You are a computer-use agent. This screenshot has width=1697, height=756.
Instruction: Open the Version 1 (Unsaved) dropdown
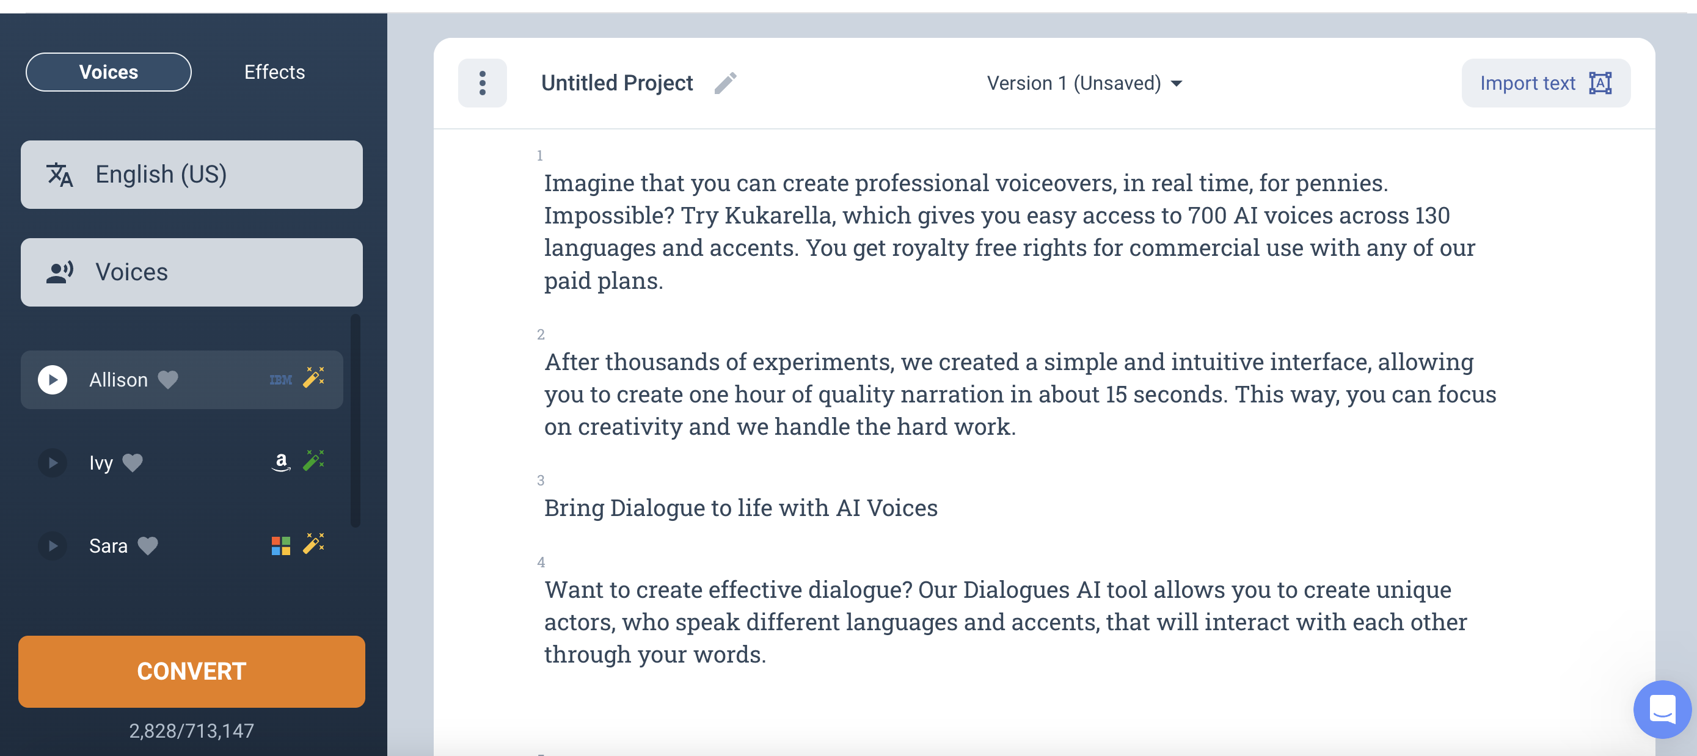coord(1084,83)
